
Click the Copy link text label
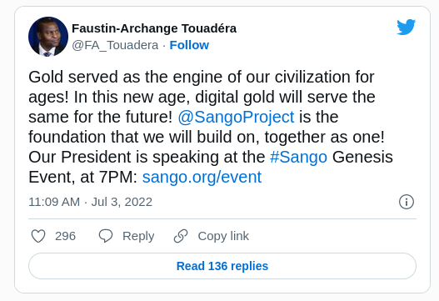(x=223, y=236)
